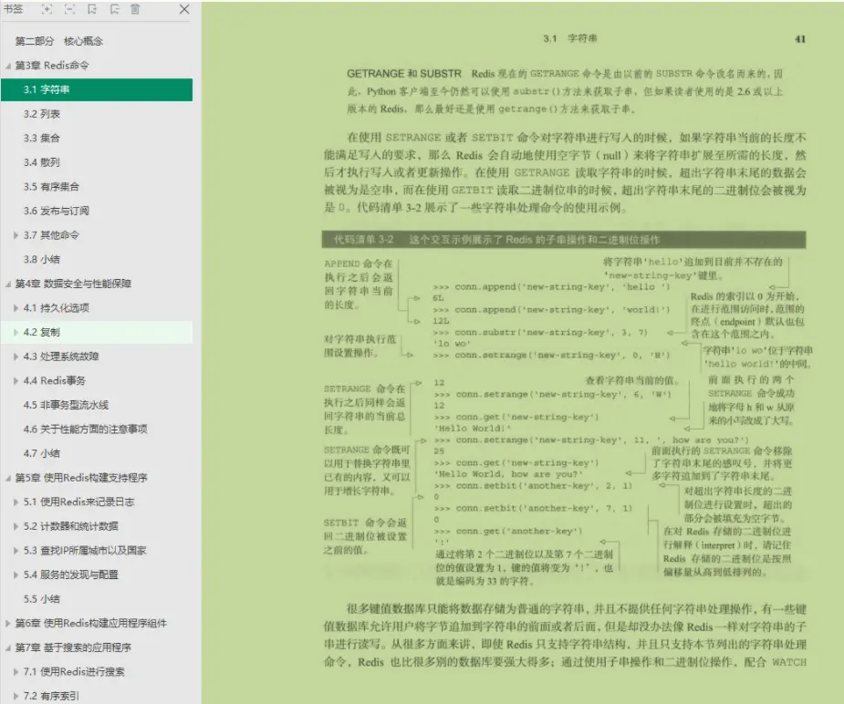Collapse the 第3章 Redis命令 chapter
Image resolution: width=844 pixels, height=704 pixels.
[x=8, y=66]
